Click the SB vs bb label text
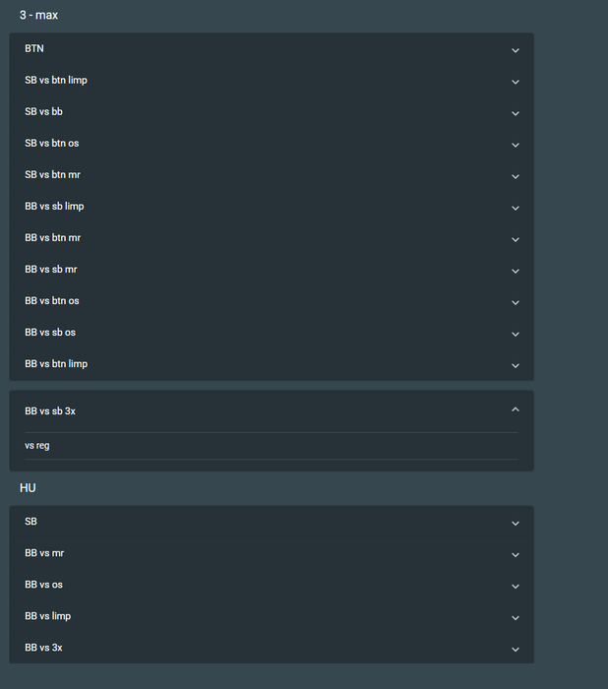 pyautogui.click(x=43, y=112)
